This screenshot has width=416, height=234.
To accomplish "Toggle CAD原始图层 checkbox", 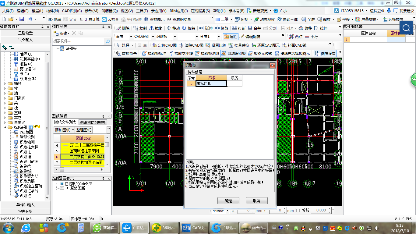I will pyautogui.click(x=62, y=188).
